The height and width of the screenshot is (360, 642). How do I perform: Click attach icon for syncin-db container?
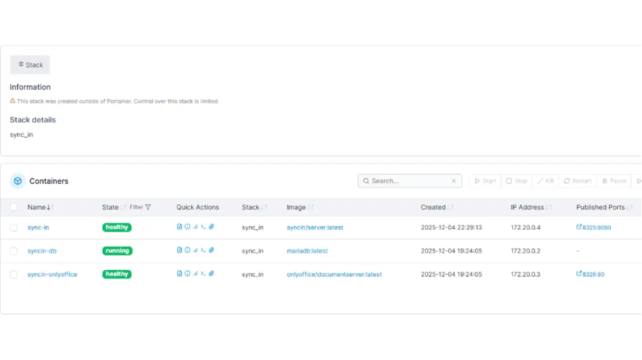pyautogui.click(x=211, y=250)
